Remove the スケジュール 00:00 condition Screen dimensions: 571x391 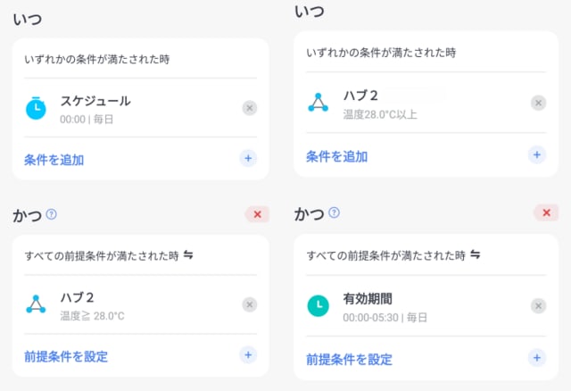pyautogui.click(x=250, y=108)
